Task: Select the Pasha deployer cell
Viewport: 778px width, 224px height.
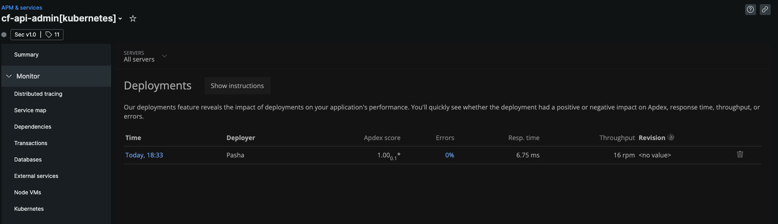Action: [235, 155]
